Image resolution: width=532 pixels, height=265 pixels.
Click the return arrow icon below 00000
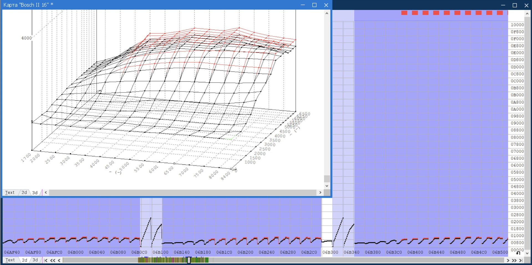[x=518, y=253]
